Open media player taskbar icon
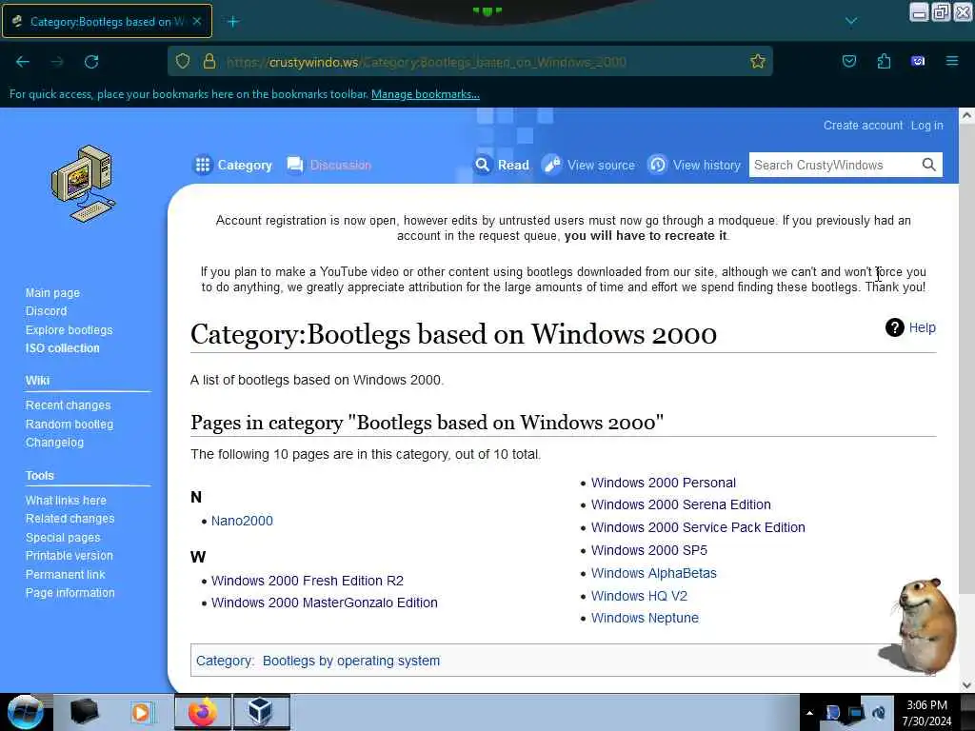This screenshot has height=731, width=975. tap(143, 712)
